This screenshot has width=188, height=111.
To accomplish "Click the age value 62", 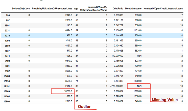I will (x=77, y=61).
